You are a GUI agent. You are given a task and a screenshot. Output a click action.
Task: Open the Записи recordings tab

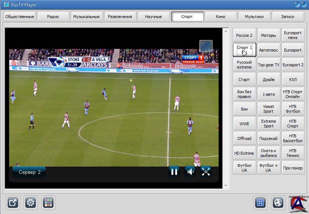[287, 17]
